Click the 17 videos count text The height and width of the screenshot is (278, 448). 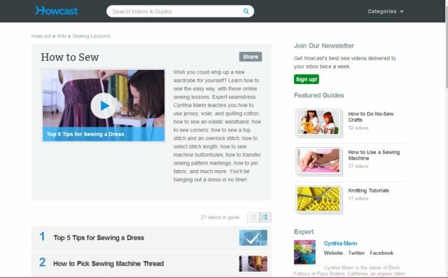click(x=358, y=198)
